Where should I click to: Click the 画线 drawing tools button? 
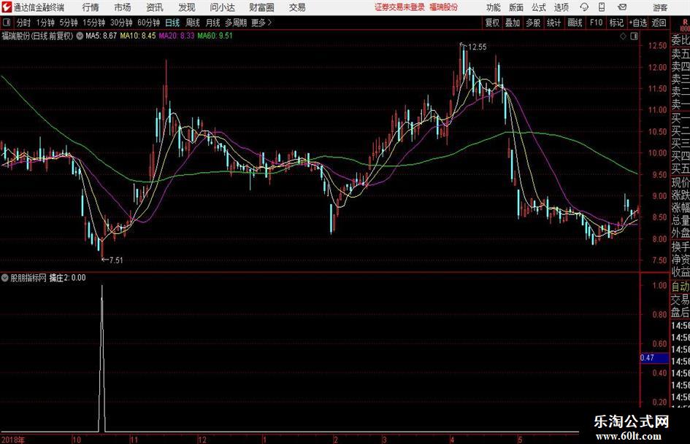click(575, 23)
